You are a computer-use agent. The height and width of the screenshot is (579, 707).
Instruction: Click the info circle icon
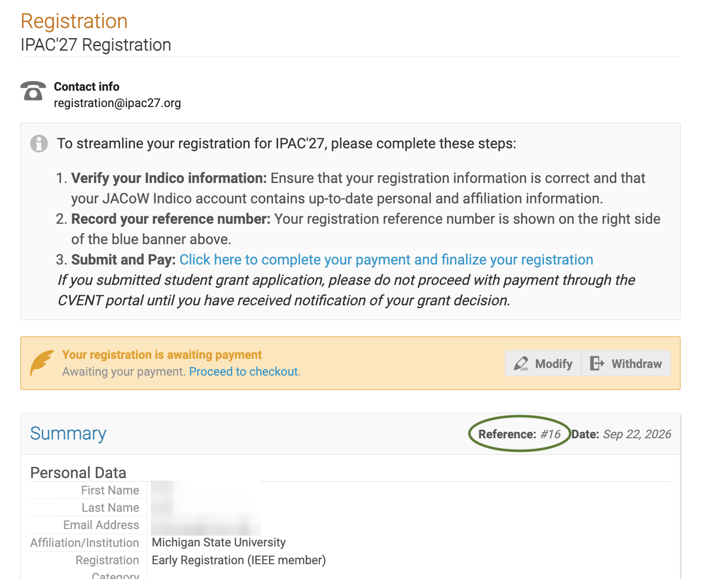pyautogui.click(x=39, y=144)
